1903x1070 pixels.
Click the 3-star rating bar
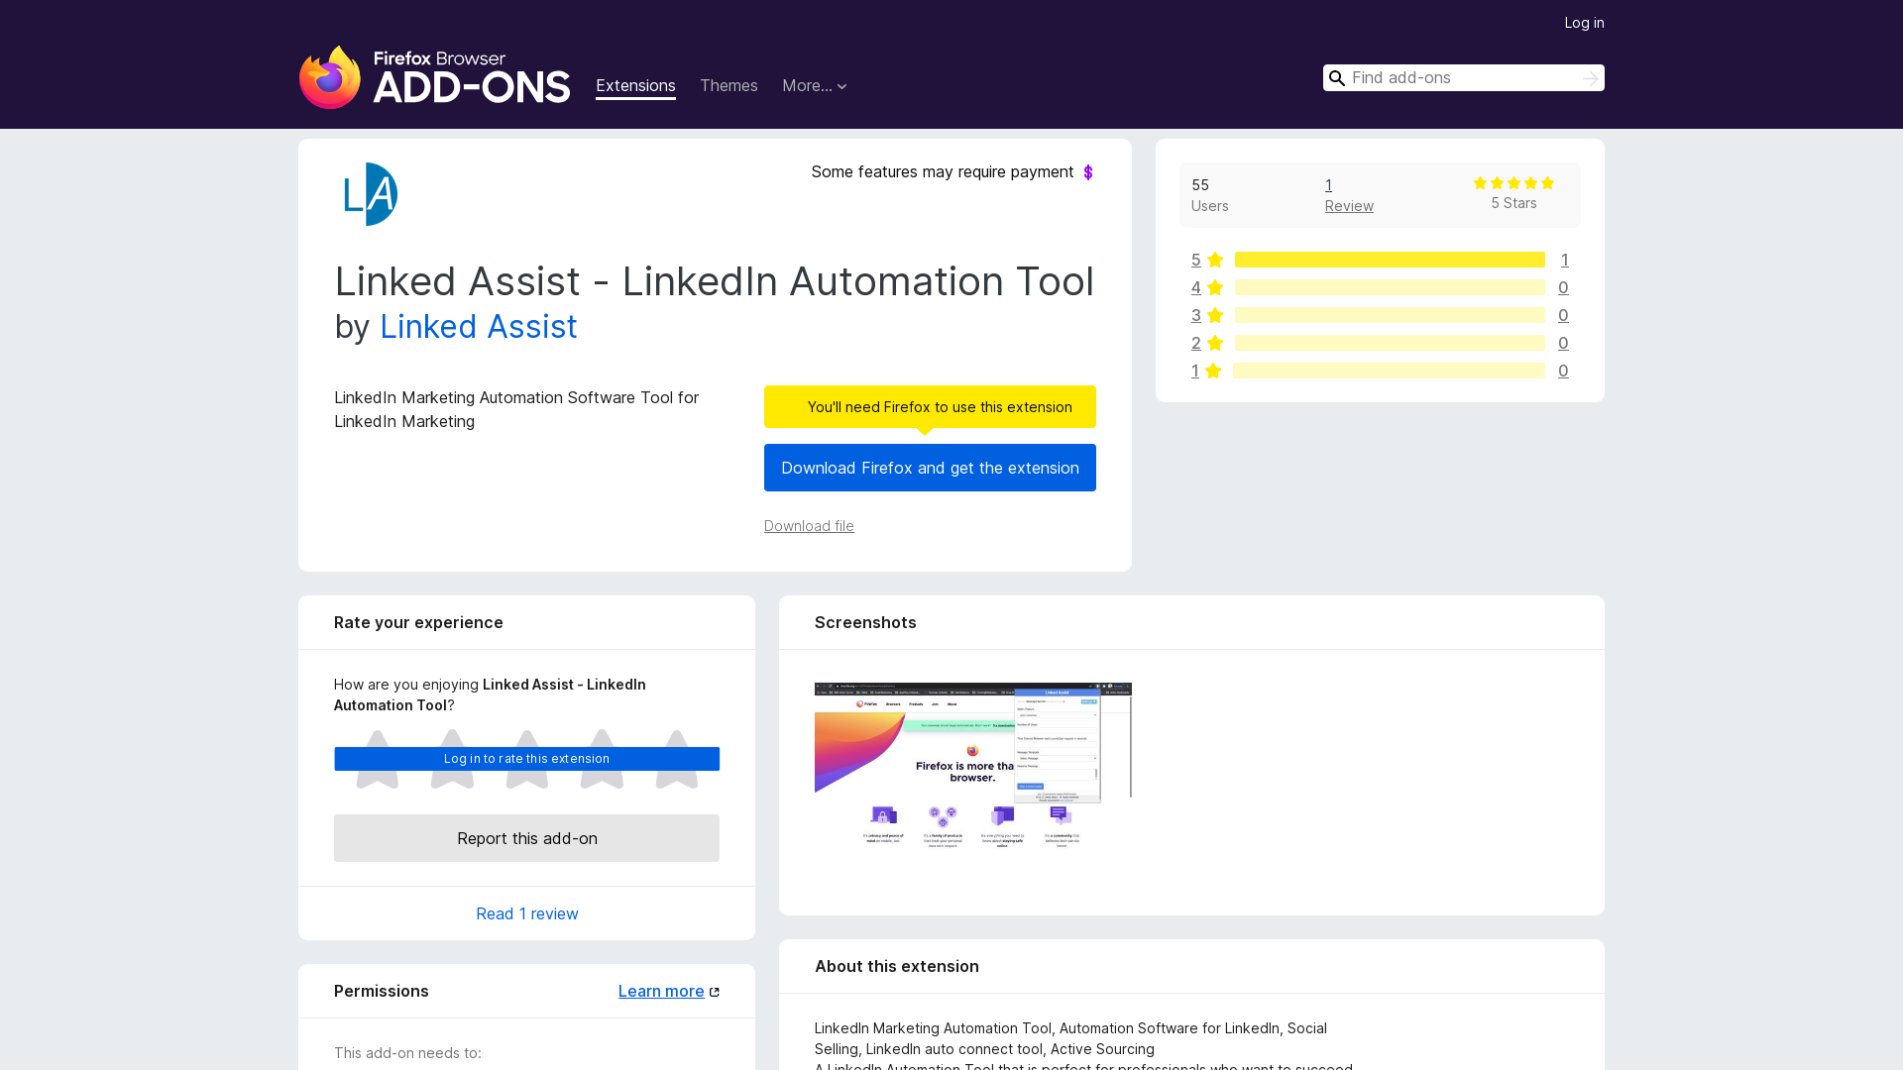(1390, 315)
